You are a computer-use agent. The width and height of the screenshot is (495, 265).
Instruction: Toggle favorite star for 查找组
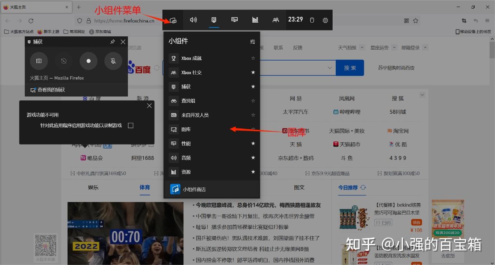point(253,101)
